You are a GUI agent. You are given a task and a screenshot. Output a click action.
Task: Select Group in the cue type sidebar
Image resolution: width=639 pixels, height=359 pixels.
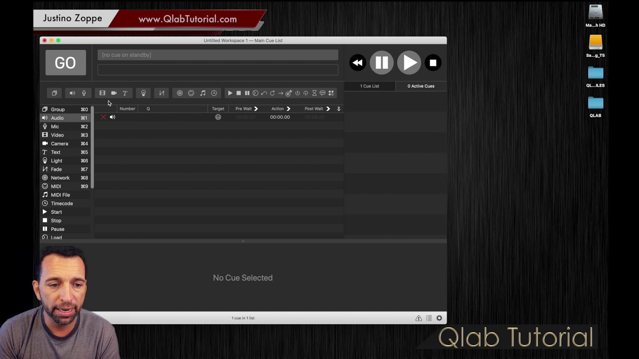[x=65, y=110]
